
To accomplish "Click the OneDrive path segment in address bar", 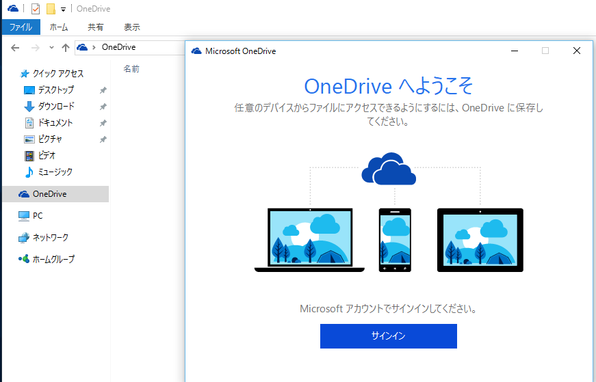I will [118, 47].
